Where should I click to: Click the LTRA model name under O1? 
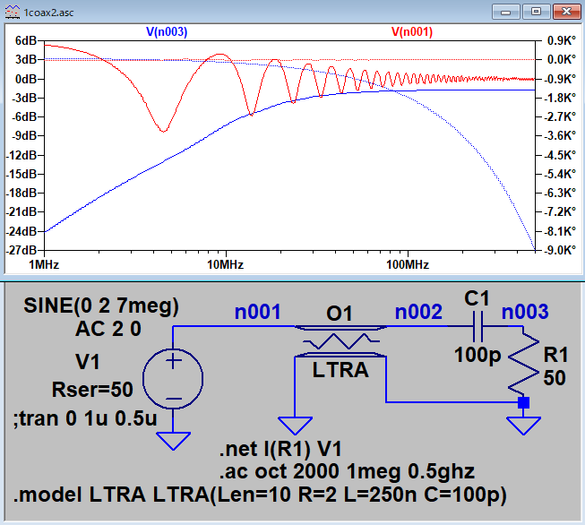coord(340,371)
